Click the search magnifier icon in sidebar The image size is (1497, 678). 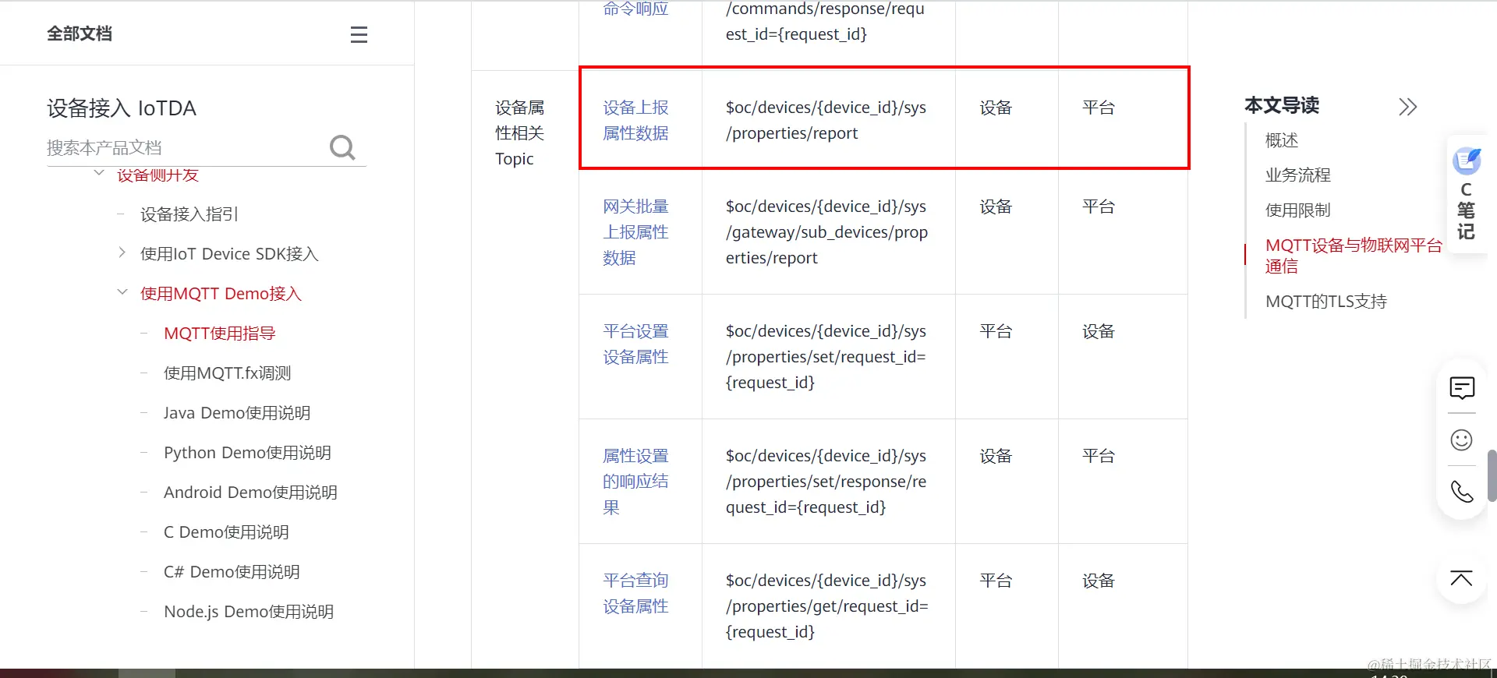pos(342,147)
